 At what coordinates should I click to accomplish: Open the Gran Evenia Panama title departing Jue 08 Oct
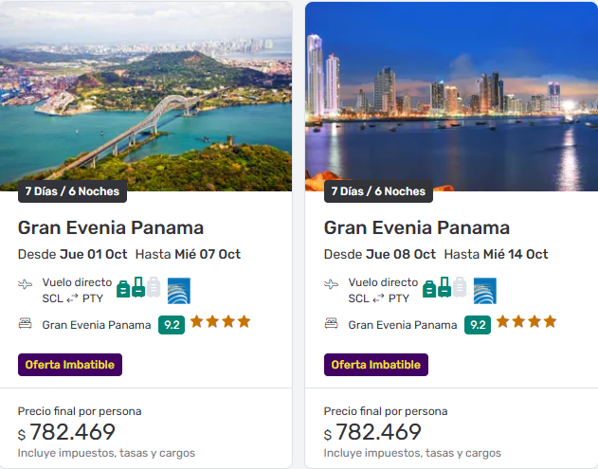tap(417, 227)
